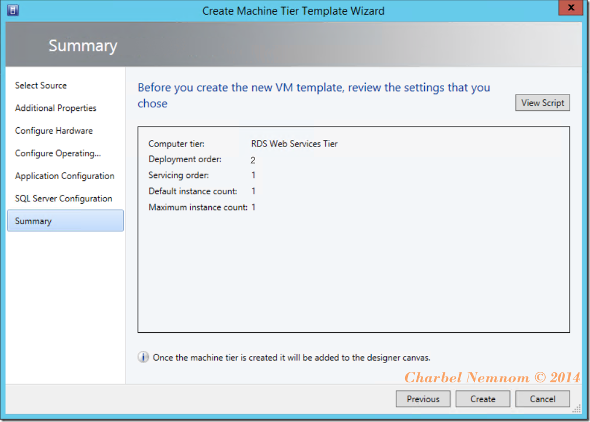590x422 pixels.
Task: Click the View Script button
Action: [543, 103]
